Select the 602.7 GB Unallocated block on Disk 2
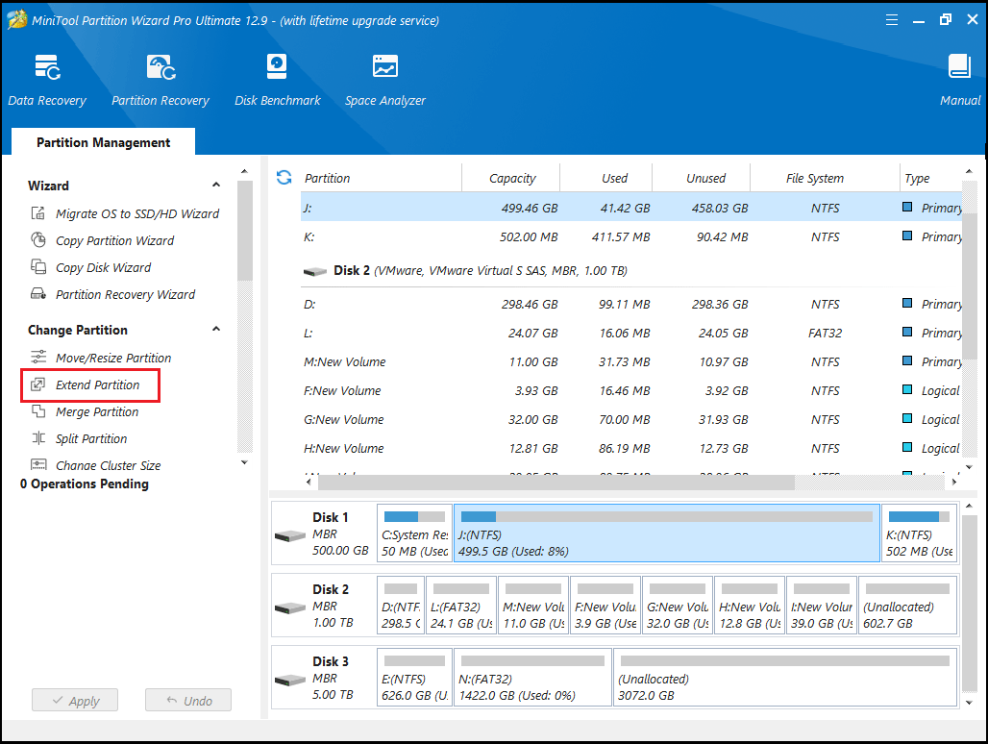988x744 pixels. pyautogui.click(x=907, y=606)
